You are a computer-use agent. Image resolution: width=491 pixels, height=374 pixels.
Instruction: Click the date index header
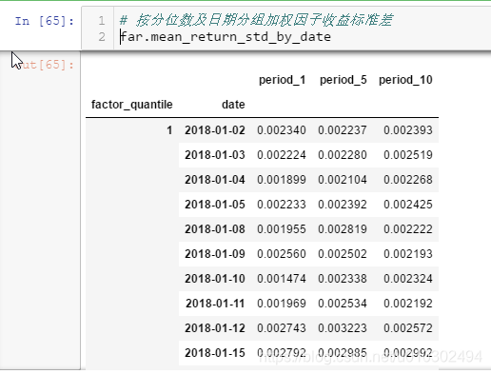(x=233, y=105)
